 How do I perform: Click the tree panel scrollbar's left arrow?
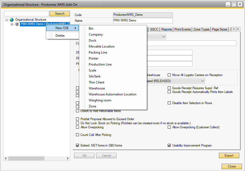pyautogui.click(x=6, y=158)
